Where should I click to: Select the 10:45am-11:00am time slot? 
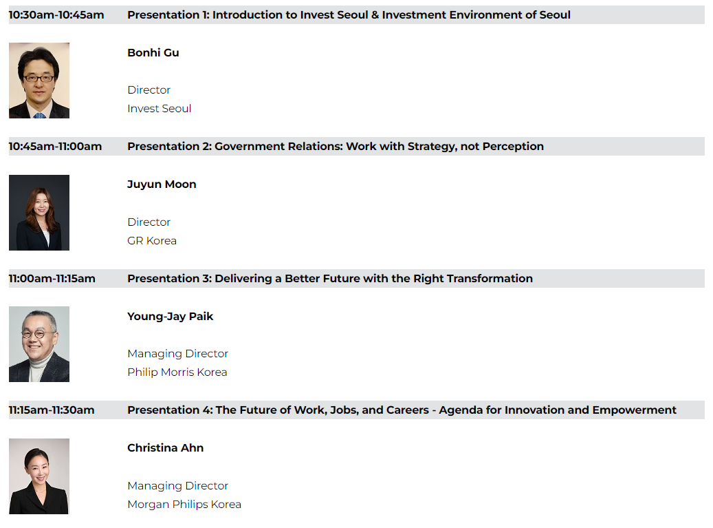point(56,147)
